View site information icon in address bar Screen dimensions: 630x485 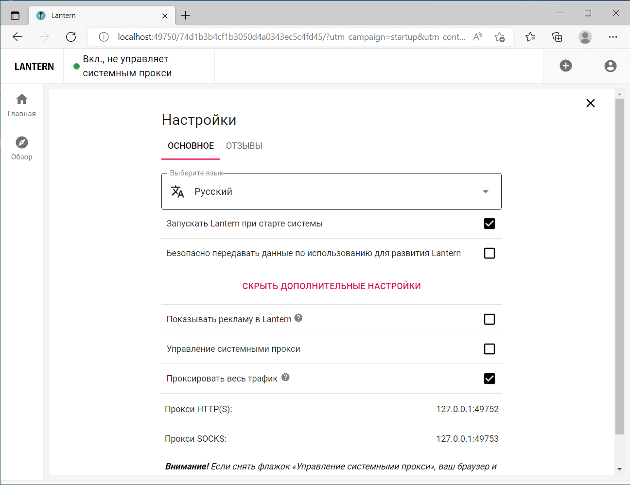[x=104, y=37]
